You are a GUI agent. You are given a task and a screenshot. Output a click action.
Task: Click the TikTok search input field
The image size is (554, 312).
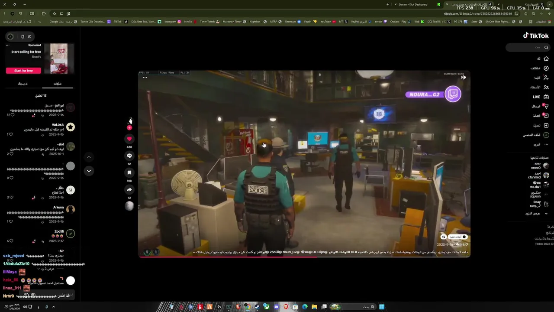(x=527, y=47)
